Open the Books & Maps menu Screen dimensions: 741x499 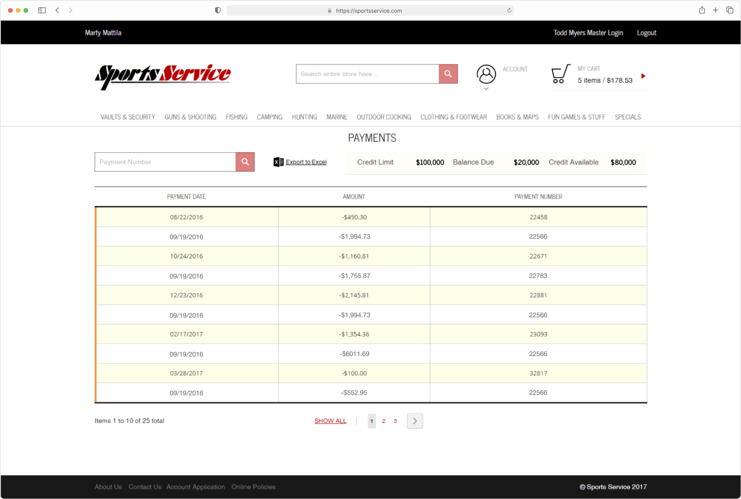coord(517,117)
